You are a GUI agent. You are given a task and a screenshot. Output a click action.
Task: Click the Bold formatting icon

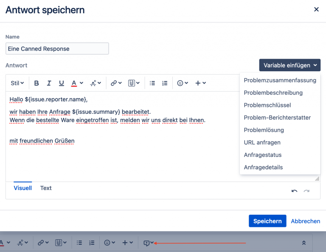37,83
